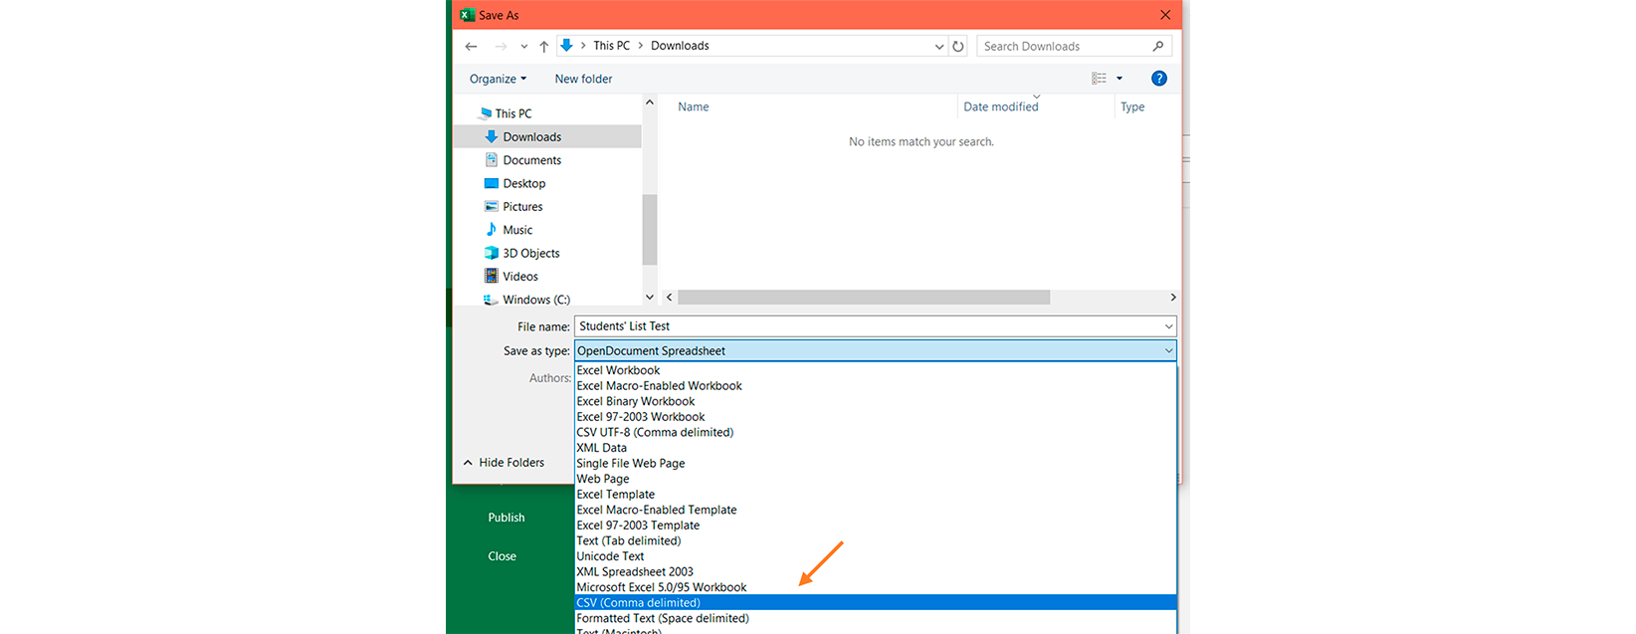Image resolution: width=1636 pixels, height=634 pixels.
Task: Click Publish in the backstage menu
Action: tap(507, 518)
